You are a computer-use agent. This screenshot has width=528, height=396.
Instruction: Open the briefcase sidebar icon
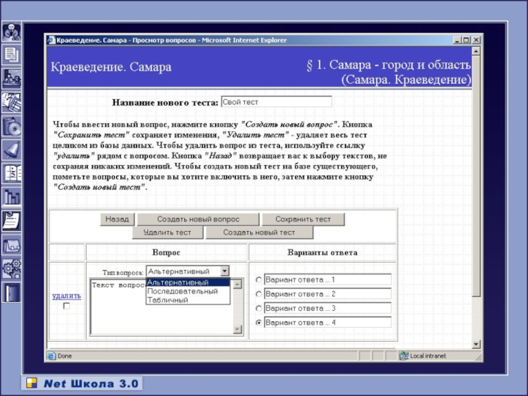[x=12, y=244]
